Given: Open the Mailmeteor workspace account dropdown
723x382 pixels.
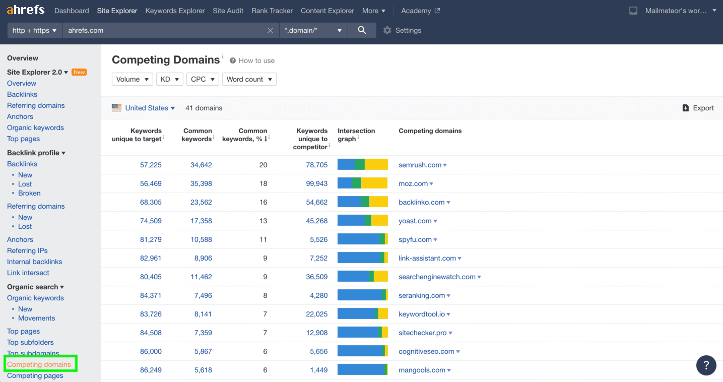Looking at the screenshot, I should [681, 11].
